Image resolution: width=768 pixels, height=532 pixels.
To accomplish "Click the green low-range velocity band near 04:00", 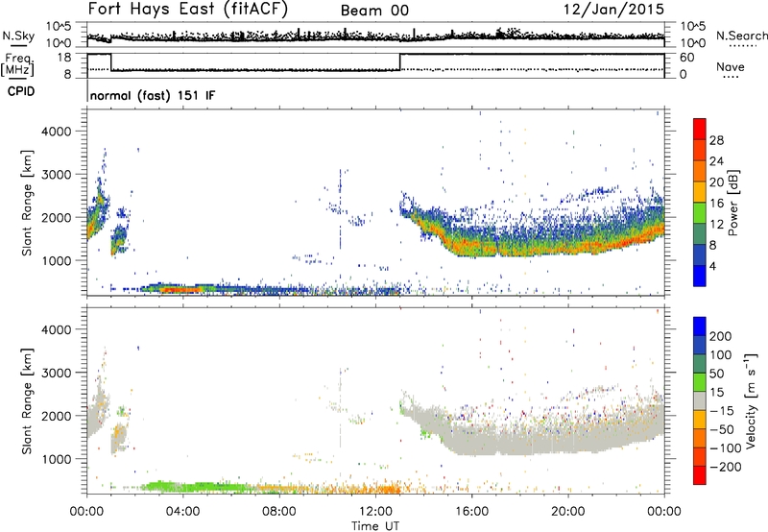I will point(196,487).
